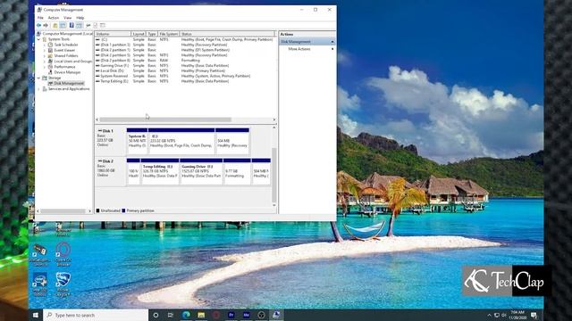Toggle Show/Hide Action Pane toolbar icon
The width and height of the screenshot is (572, 321).
[x=80, y=25]
